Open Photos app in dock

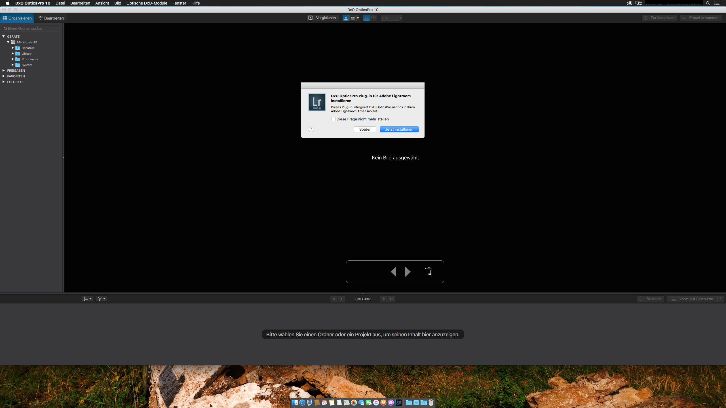coord(354,403)
